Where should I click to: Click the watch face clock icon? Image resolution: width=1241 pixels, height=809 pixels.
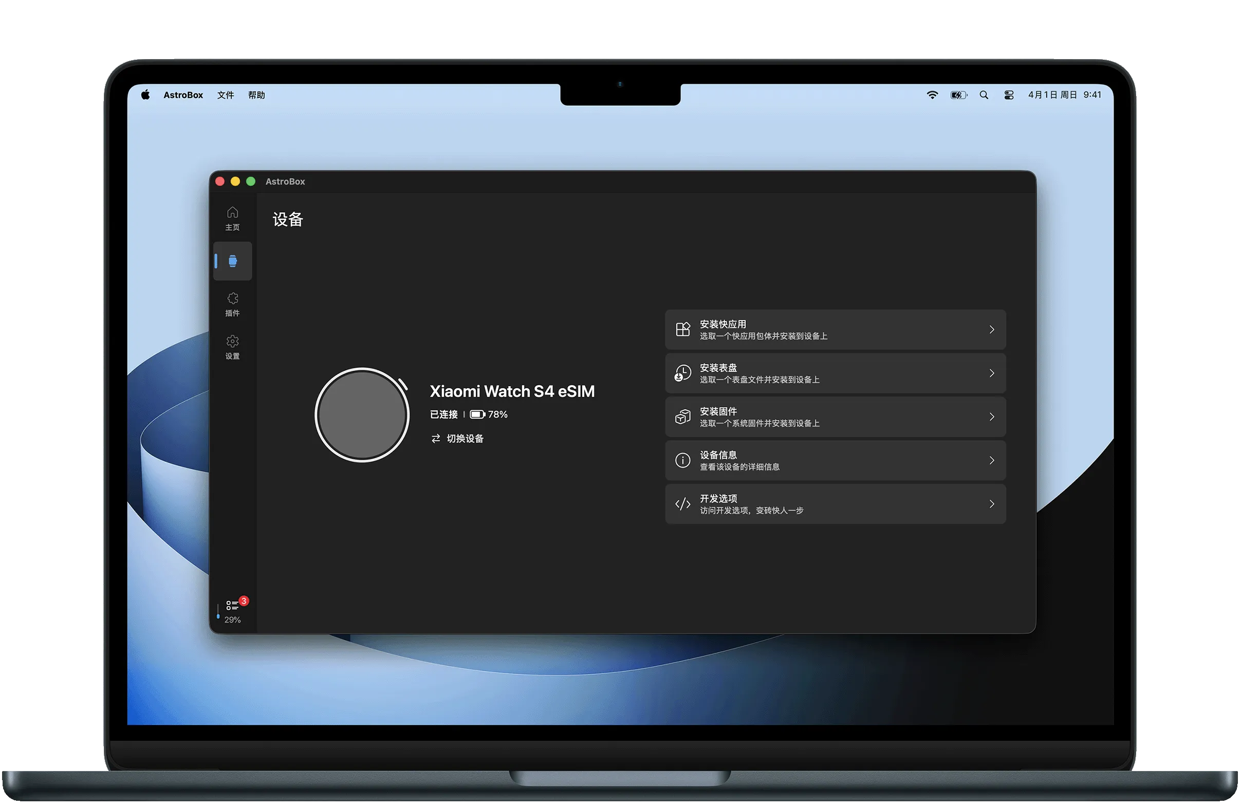(683, 373)
